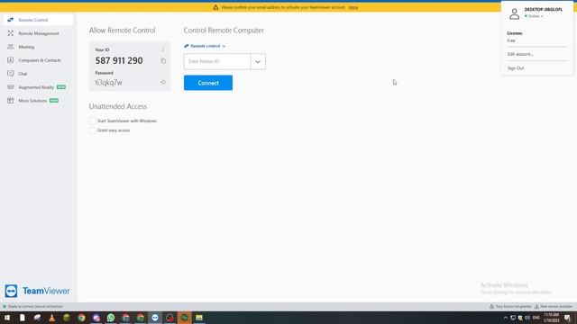Open Chrome from the taskbar
This screenshot has height=324, width=577.
[81, 318]
